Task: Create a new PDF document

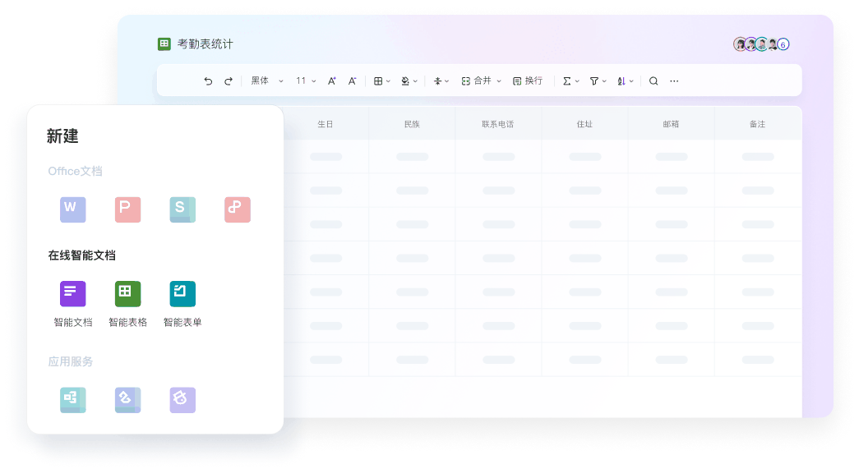Action: pyautogui.click(x=238, y=209)
